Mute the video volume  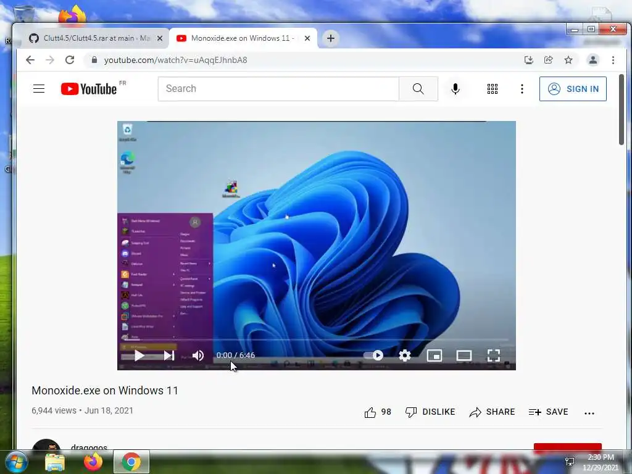click(x=198, y=355)
